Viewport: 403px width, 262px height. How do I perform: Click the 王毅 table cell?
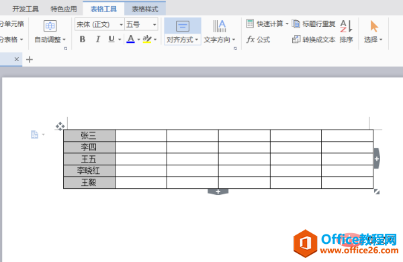(89, 183)
